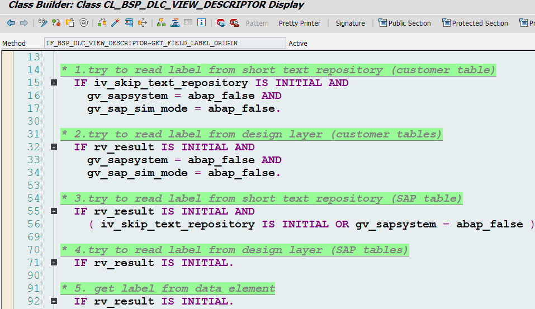Click the 'Method' field label

(14, 44)
